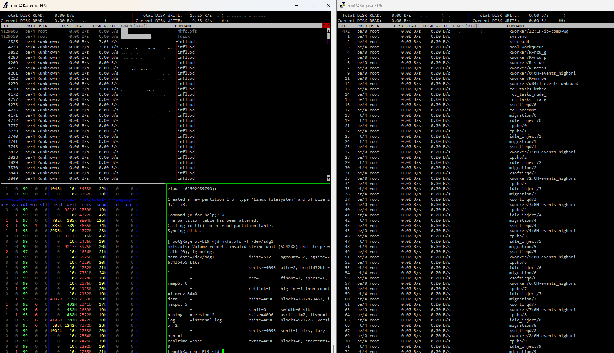Click 'Syncing disks.' output line
This screenshot has width=614, height=353.
(185, 231)
